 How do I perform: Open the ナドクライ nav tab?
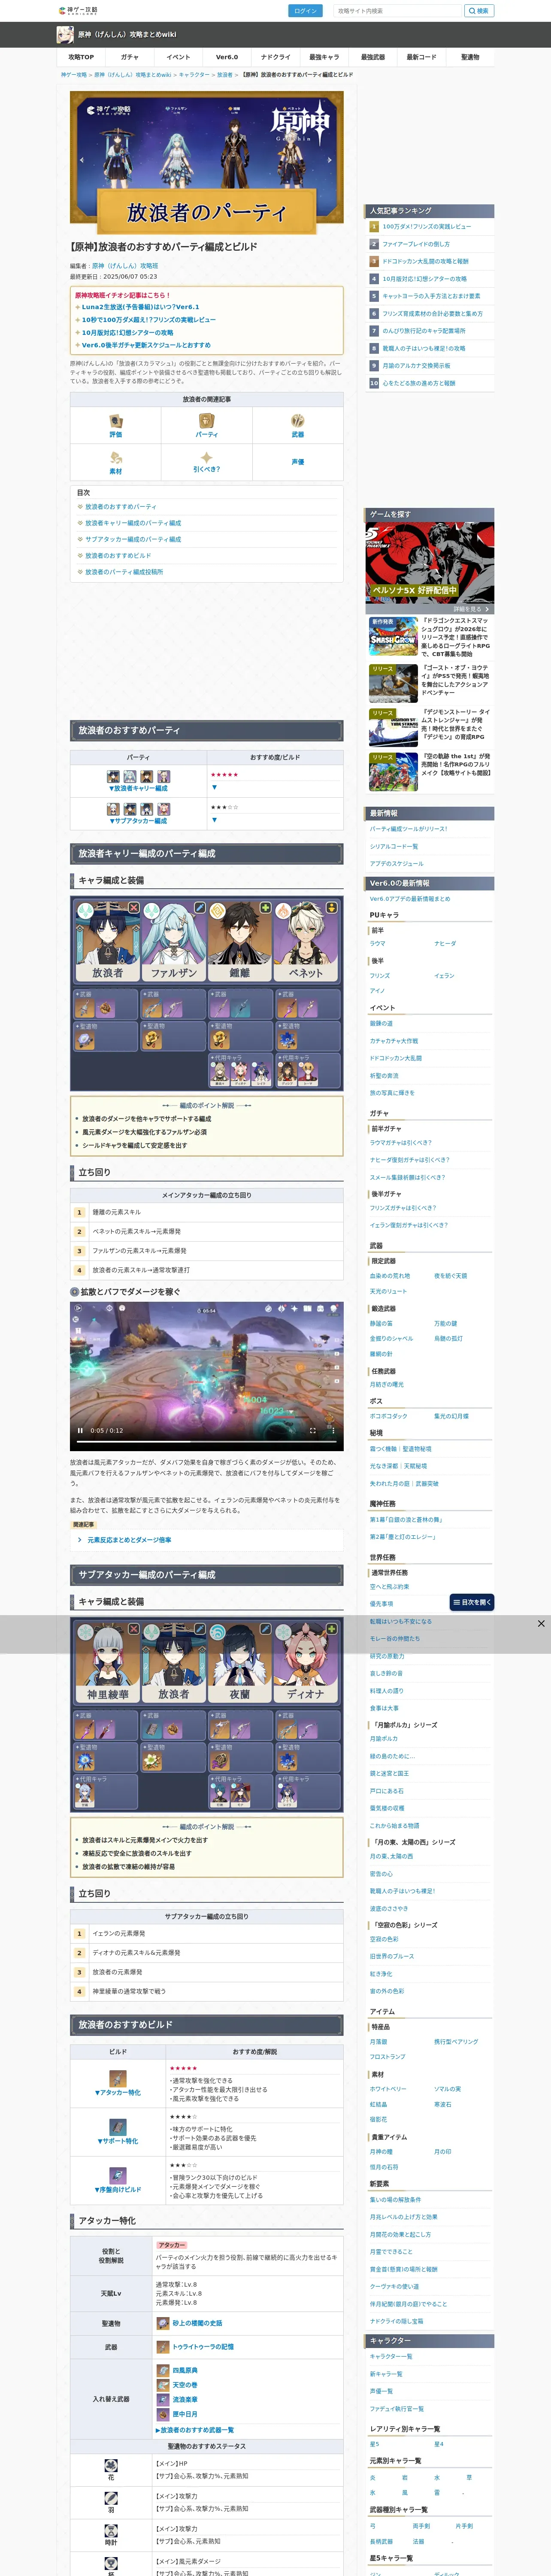pyautogui.click(x=275, y=57)
